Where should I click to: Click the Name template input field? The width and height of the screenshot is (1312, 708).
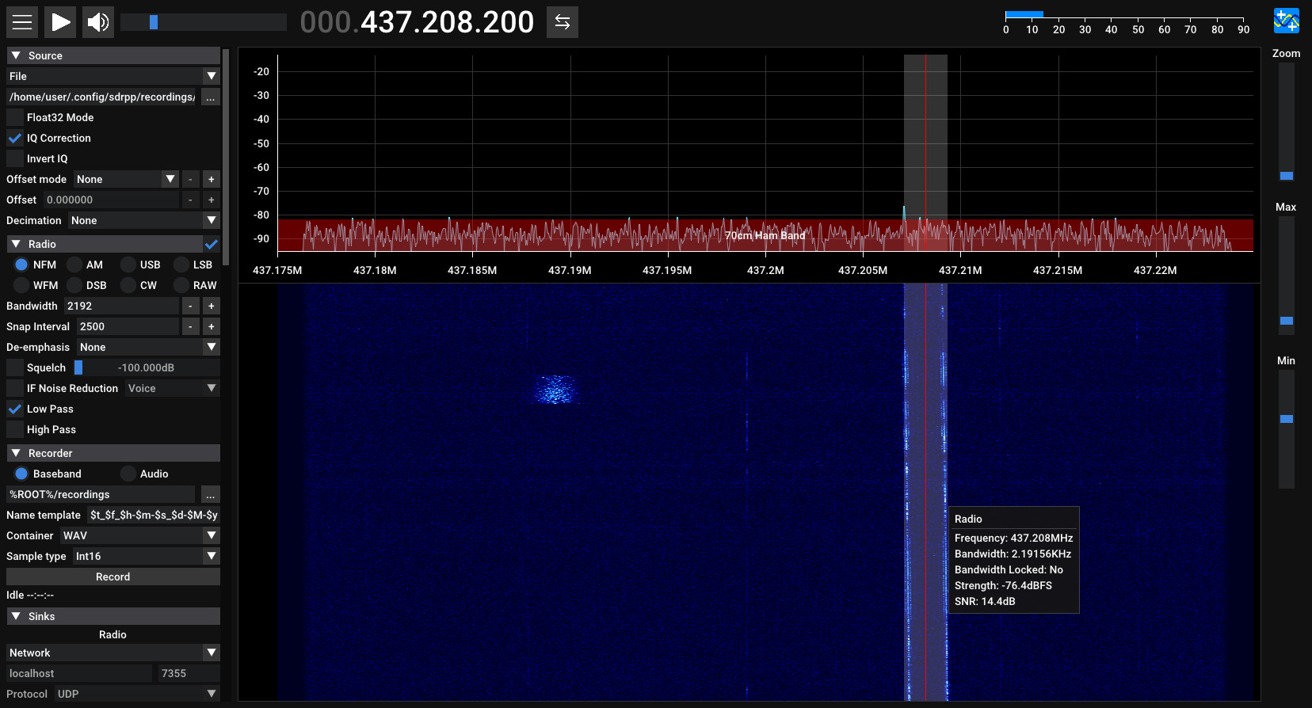click(x=153, y=516)
